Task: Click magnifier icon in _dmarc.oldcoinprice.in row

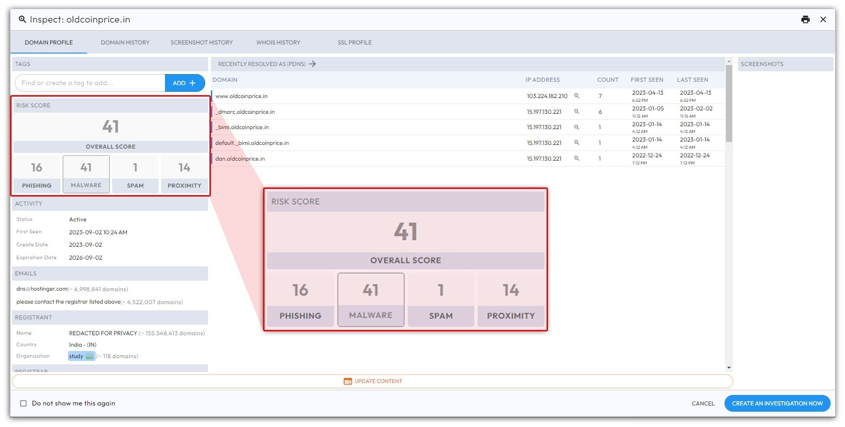Action: point(577,112)
